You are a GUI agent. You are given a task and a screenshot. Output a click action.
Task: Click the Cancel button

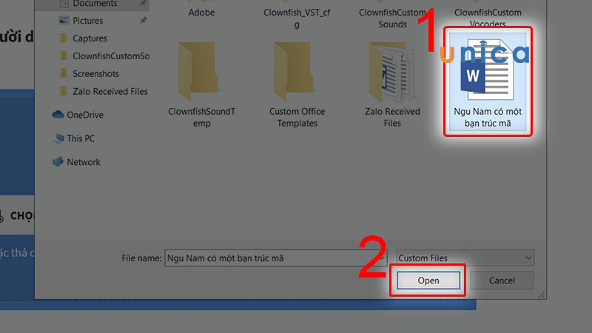tap(502, 280)
